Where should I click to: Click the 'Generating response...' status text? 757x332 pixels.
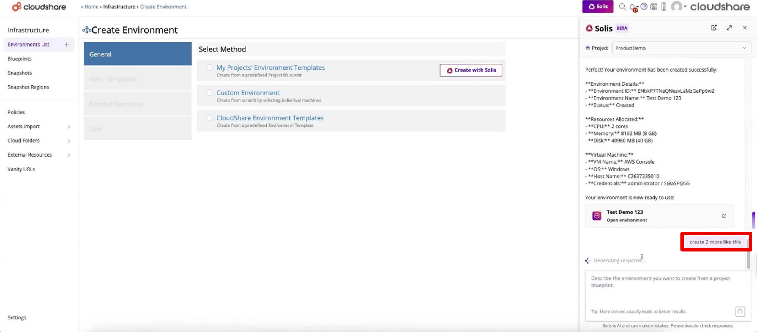(x=619, y=260)
